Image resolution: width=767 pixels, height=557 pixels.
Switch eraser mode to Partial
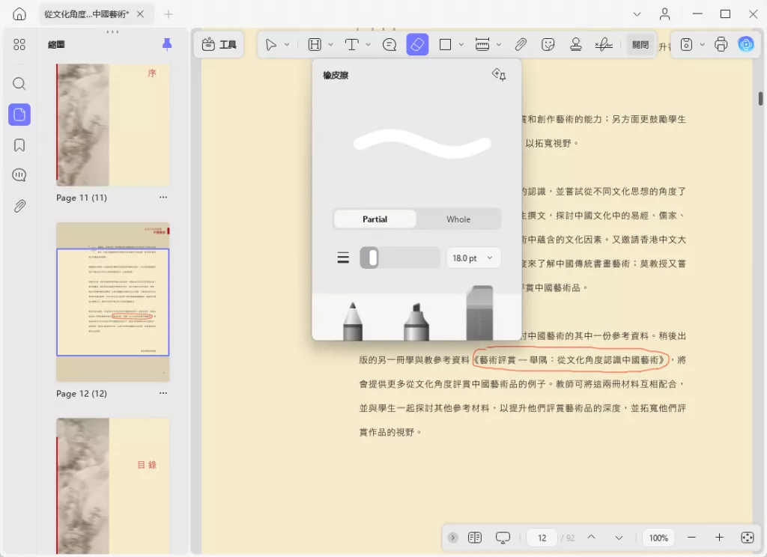coord(375,219)
